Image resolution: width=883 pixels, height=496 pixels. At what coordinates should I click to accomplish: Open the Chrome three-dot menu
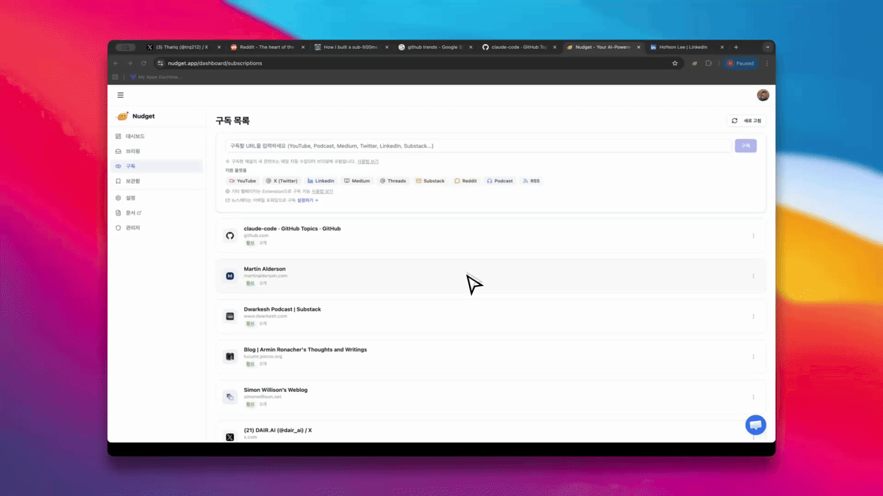pos(767,63)
